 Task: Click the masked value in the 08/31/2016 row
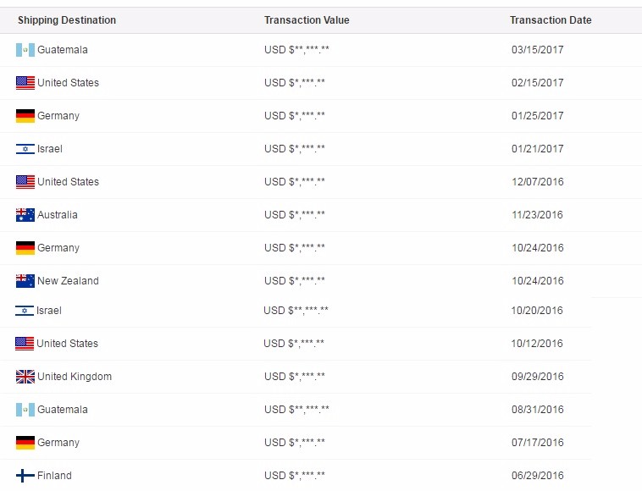point(296,410)
